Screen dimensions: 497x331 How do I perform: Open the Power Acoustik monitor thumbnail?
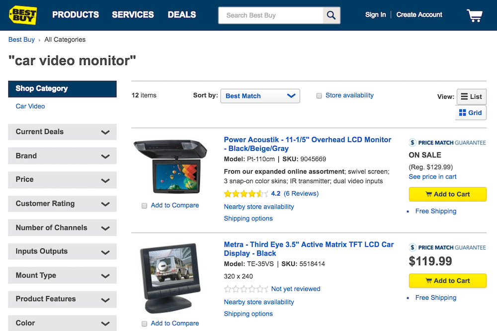[x=170, y=167]
